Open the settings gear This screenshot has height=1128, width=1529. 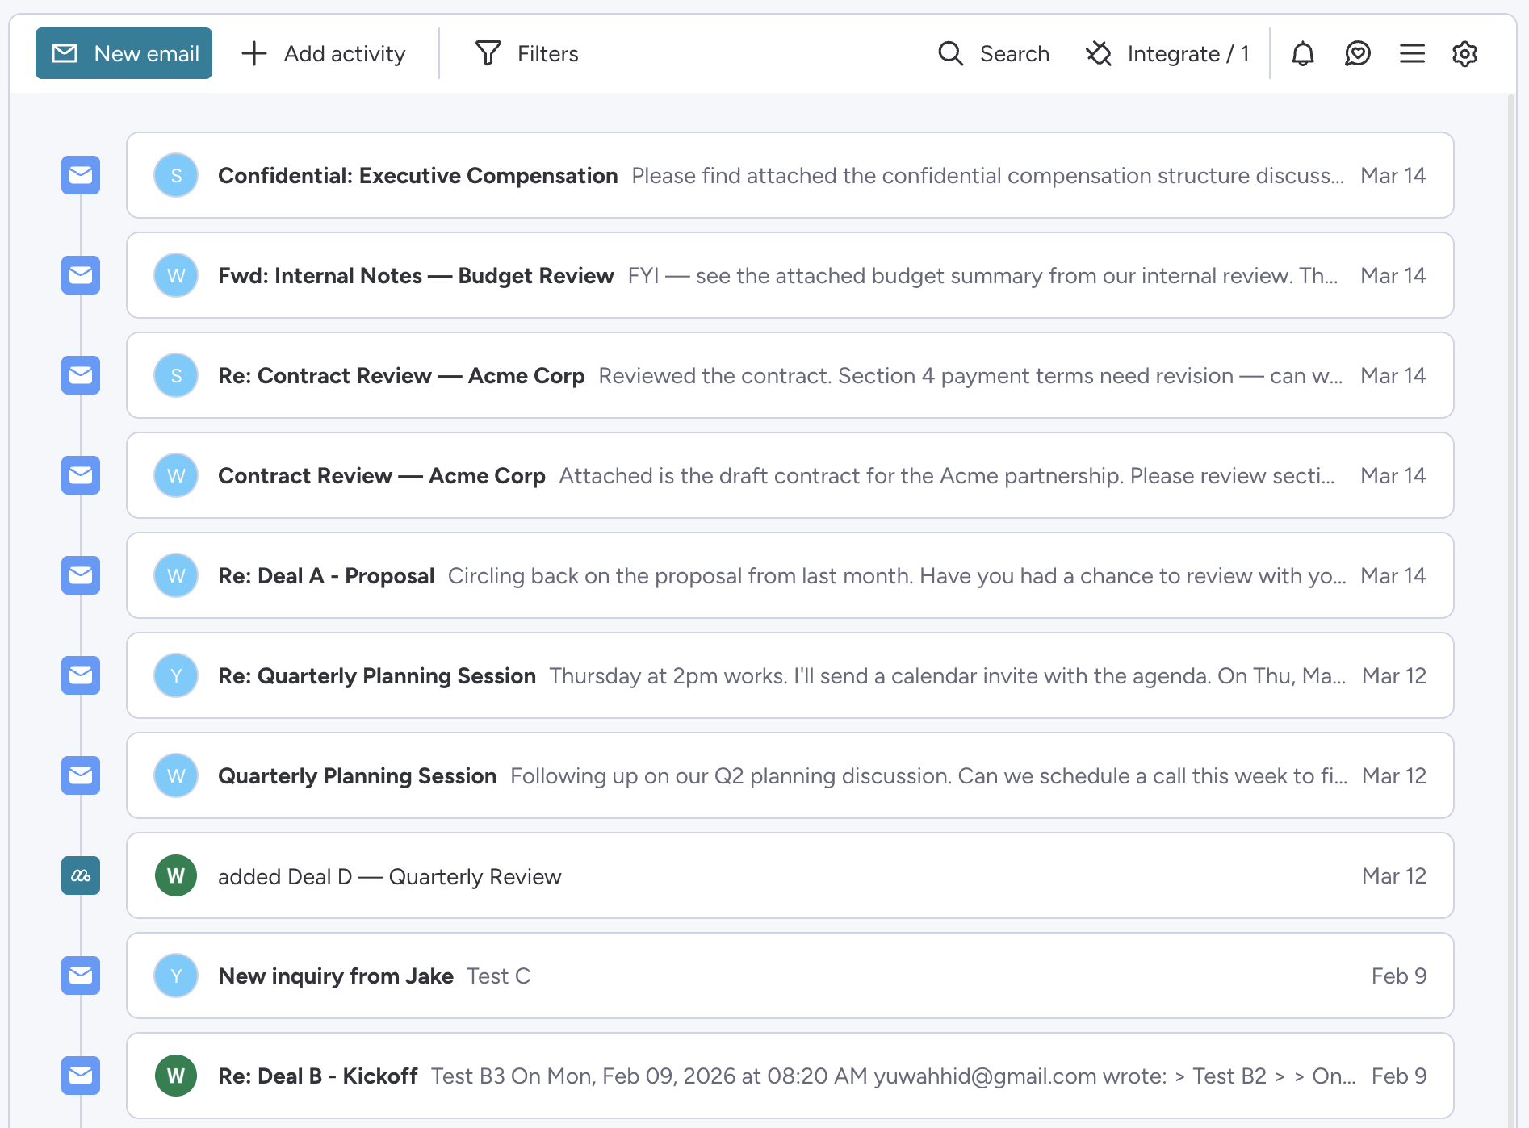click(x=1464, y=53)
